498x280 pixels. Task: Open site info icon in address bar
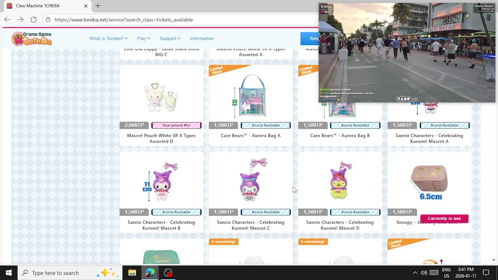48,19
